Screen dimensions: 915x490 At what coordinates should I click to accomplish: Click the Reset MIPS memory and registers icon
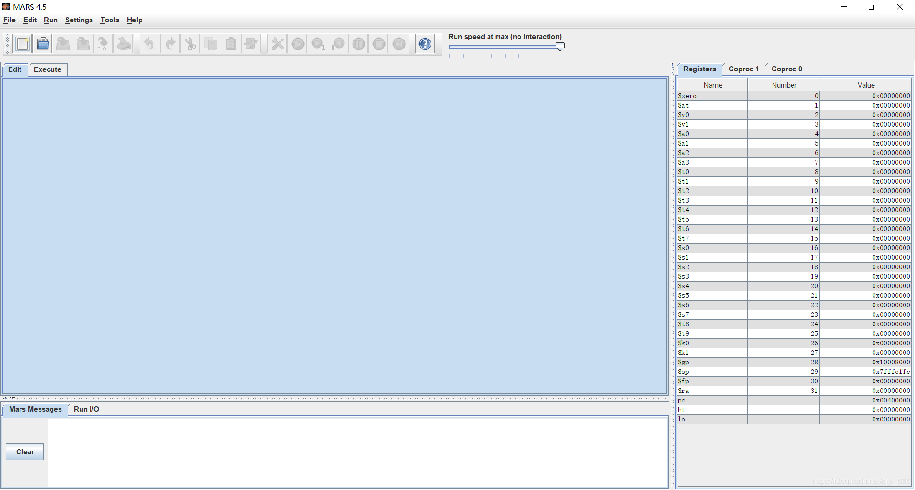click(399, 44)
